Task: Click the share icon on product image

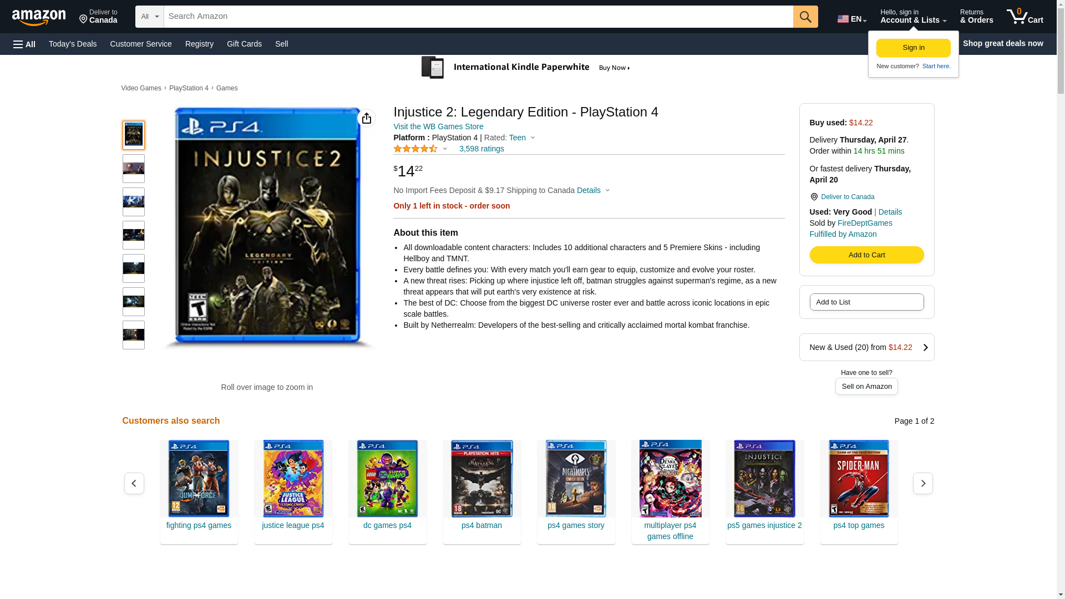Action: [x=366, y=118]
